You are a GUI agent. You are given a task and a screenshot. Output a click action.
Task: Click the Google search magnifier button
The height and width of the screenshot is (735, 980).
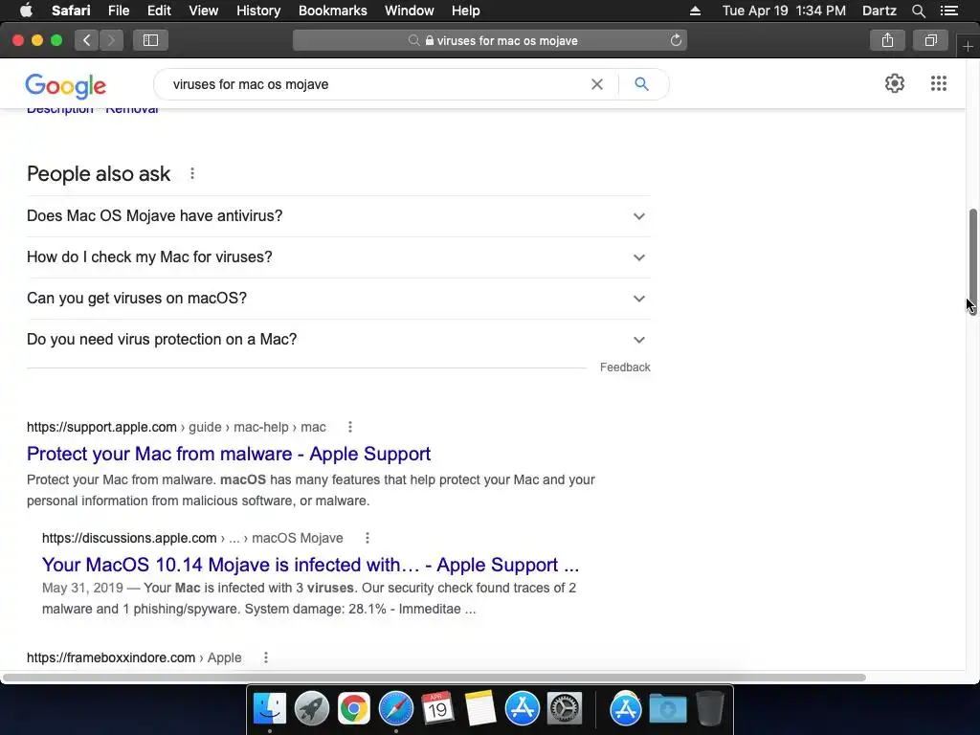(641, 84)
